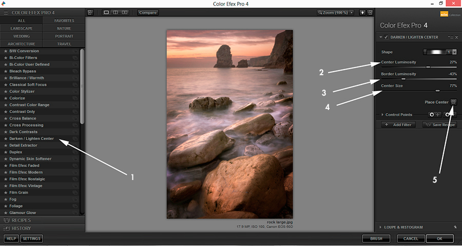Screen dimensions: 462x246
Task: Select the single image preview mode icon
Action: (106, 12)
